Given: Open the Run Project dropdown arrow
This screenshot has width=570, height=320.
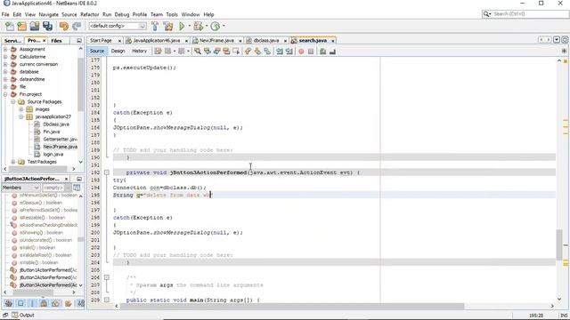Looking at the screenshot, I should [x=189, y=26].
